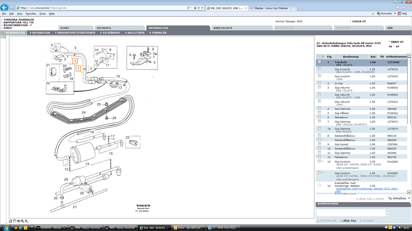Click LÄGG TILL in the comments section
Image resolution: width=412 pixels, height=231 pixels.
(350, 221)
